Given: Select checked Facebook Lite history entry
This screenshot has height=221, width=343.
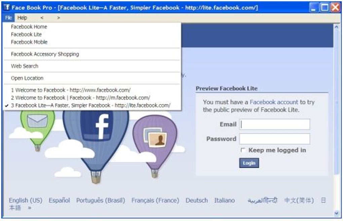Looking at the screenshot, I should (x=91, y=105).
